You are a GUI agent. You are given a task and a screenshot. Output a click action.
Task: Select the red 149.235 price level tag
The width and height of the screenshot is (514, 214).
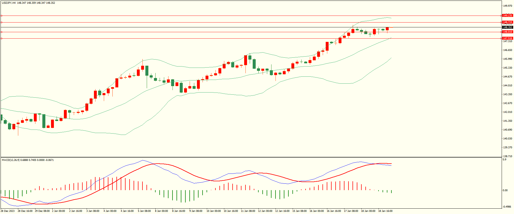point(508,16)
